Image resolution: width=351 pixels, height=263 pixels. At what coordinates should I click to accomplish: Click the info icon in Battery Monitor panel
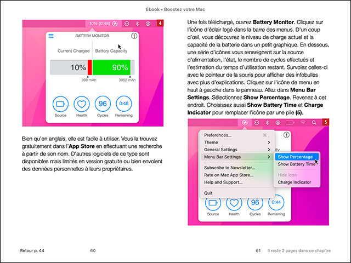pos(134,36)
